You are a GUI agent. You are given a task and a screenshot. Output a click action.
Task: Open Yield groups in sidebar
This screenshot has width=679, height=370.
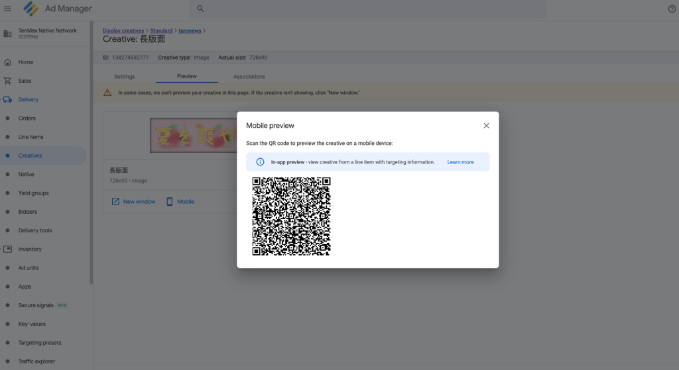33,193
